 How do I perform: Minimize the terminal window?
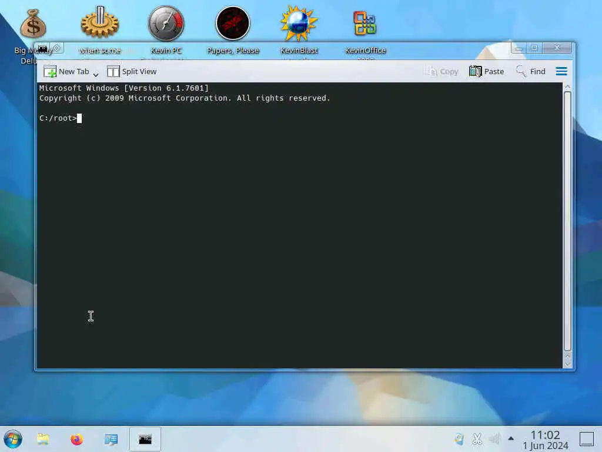(519, 48)
